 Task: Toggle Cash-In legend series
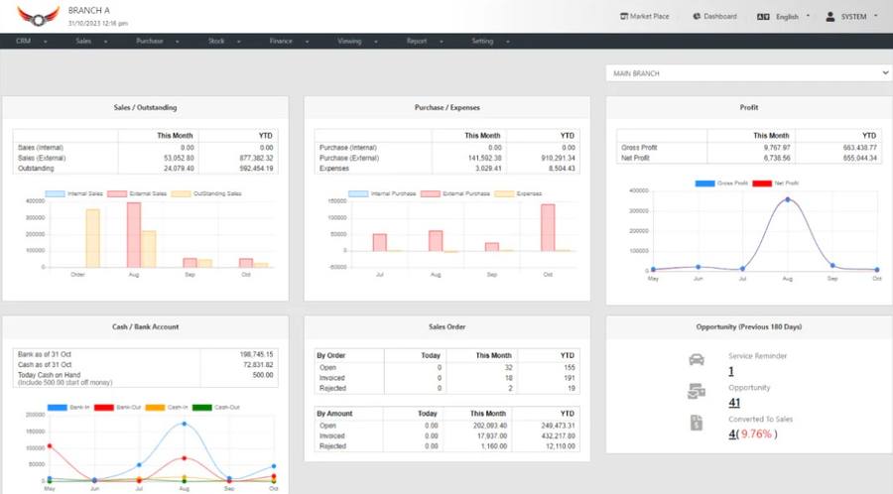pos(167,408)
